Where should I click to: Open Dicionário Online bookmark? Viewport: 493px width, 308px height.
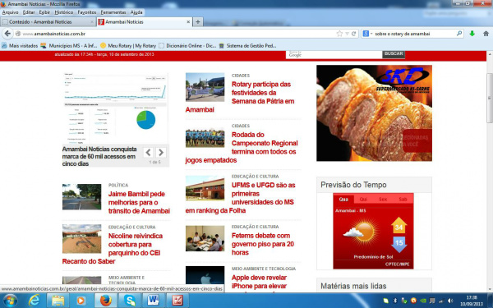pos(187,45)
